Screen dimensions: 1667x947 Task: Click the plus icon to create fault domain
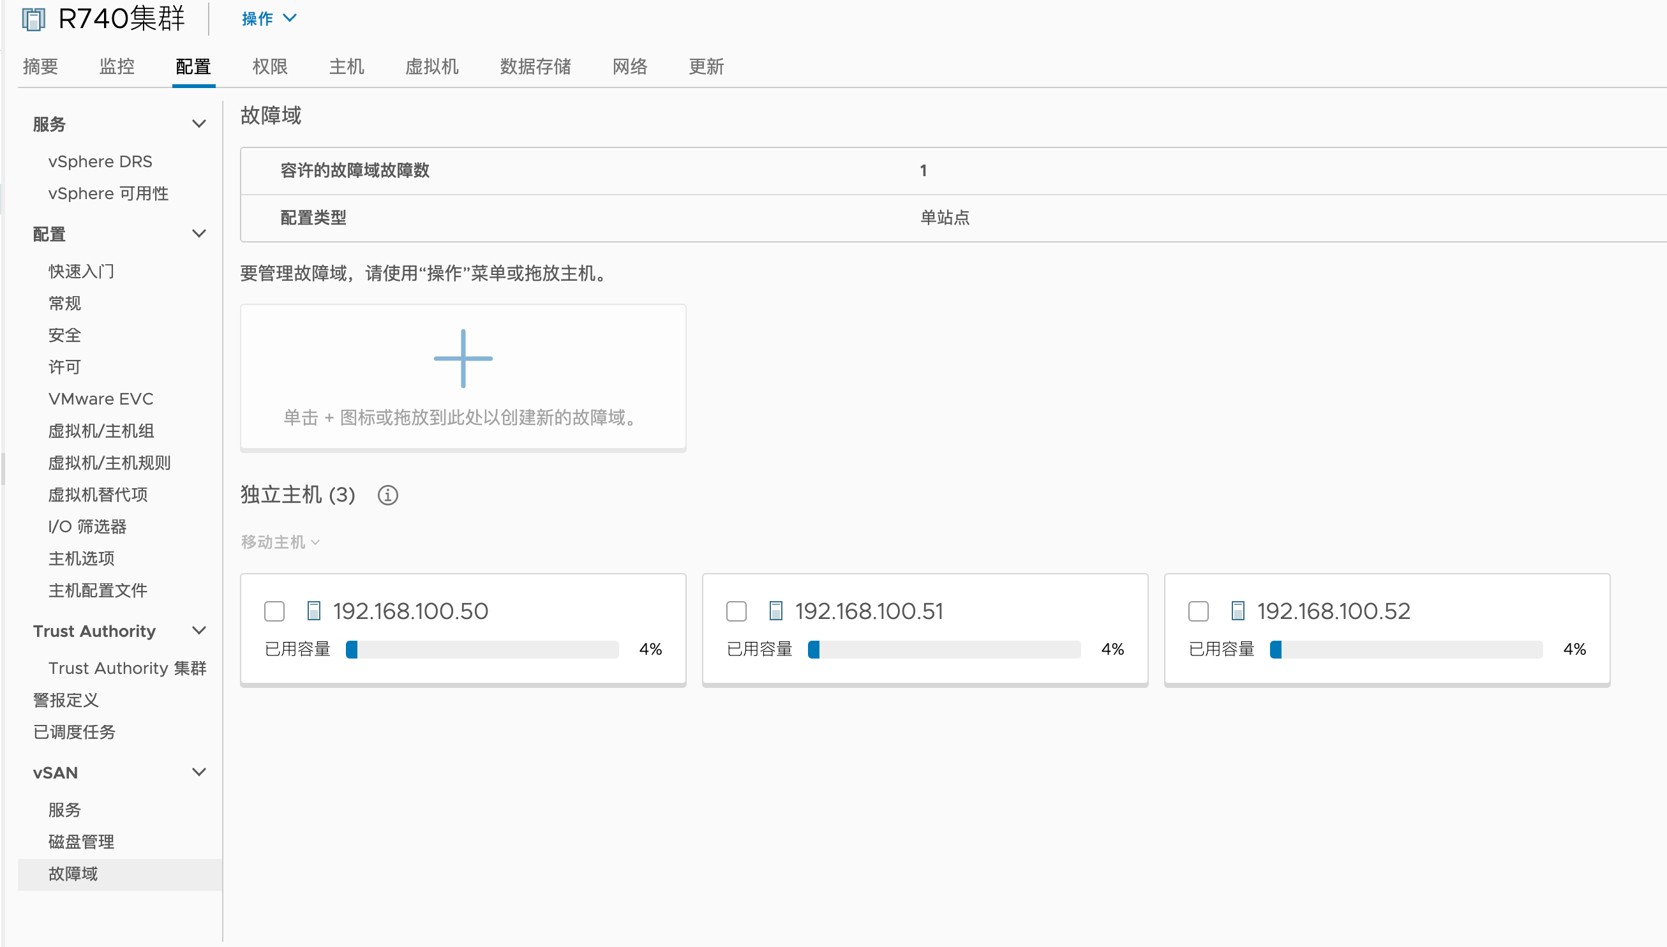click(x=463, y=359)
